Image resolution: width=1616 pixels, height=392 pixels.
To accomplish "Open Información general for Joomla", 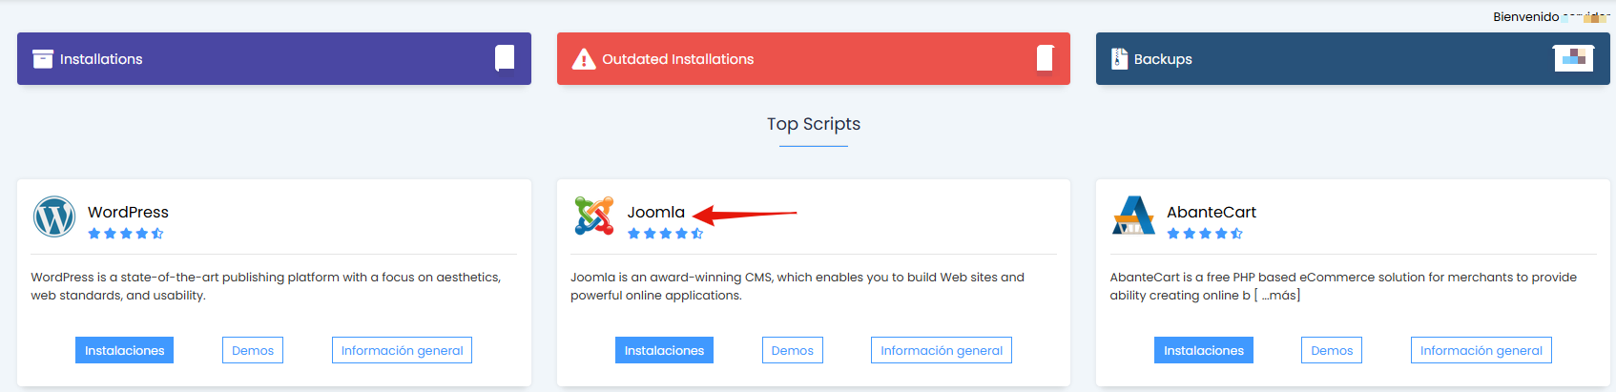I will pyautogui.click(x=942, y=350).
